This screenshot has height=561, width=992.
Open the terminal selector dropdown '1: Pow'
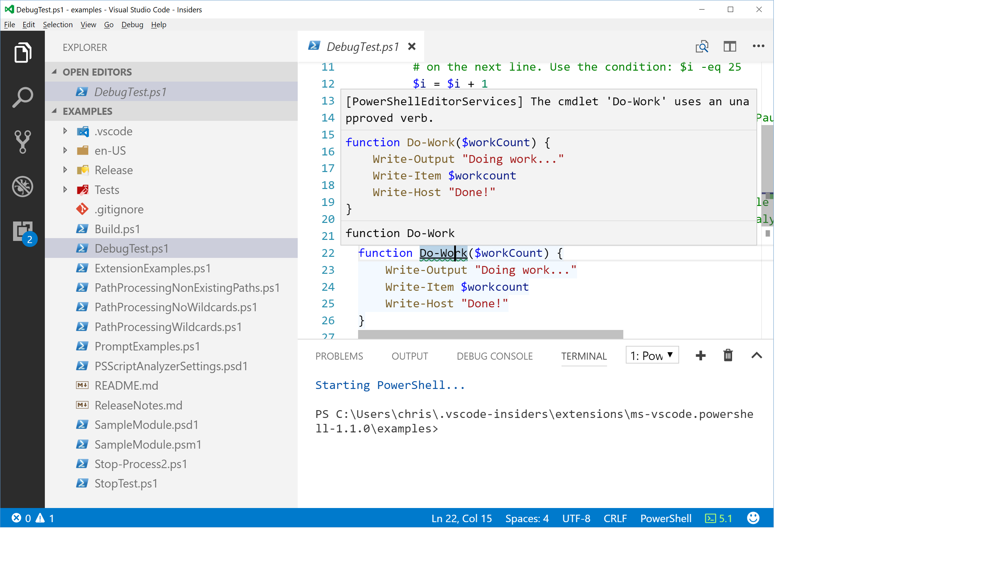pyautogui.click(x=652, y=355)
